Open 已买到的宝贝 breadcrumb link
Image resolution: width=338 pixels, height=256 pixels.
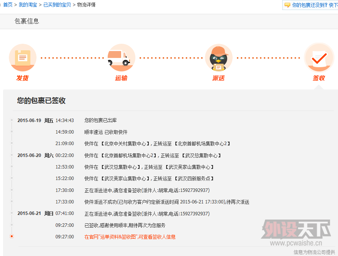tap(57, 5)
